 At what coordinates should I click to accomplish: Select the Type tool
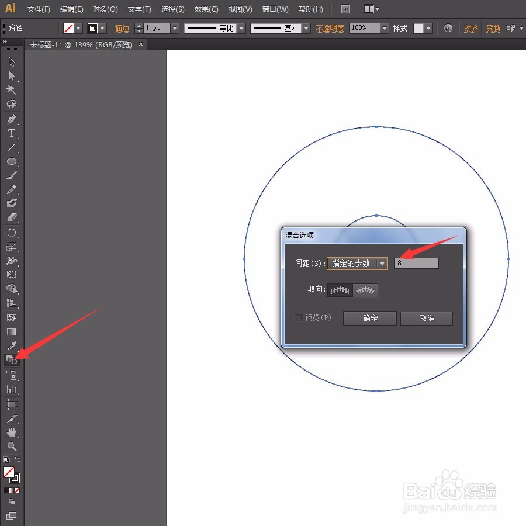[12, 133]
